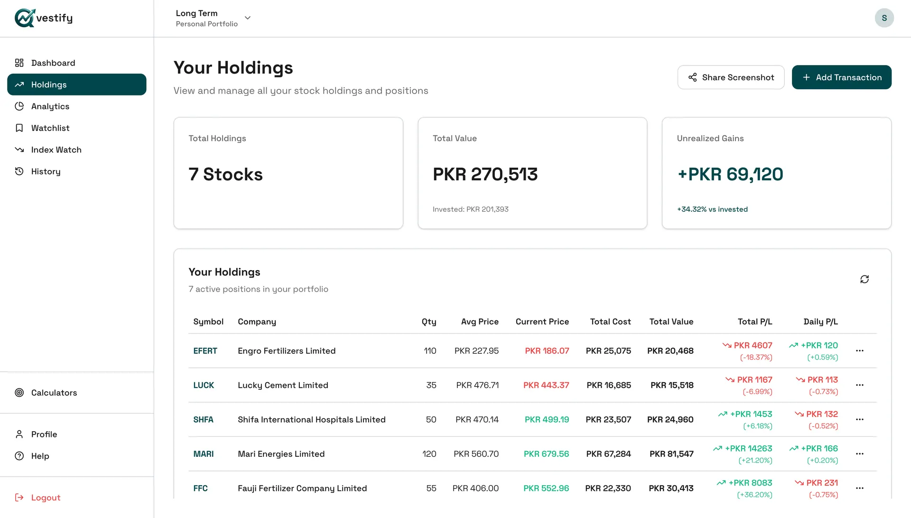Click the Share Screenshot button

click(731, 77)
